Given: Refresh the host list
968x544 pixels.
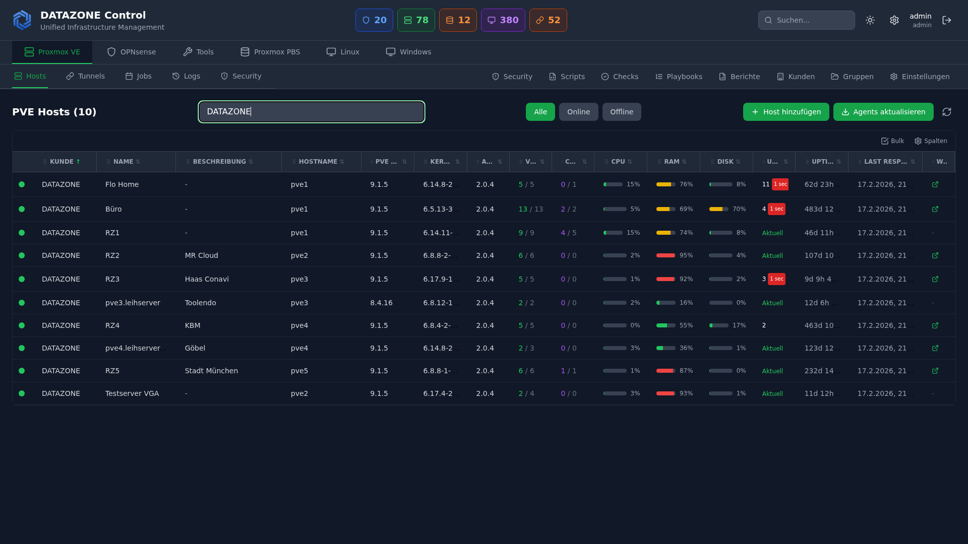Looking at the screenshot, I should click(x=947, y=112).
